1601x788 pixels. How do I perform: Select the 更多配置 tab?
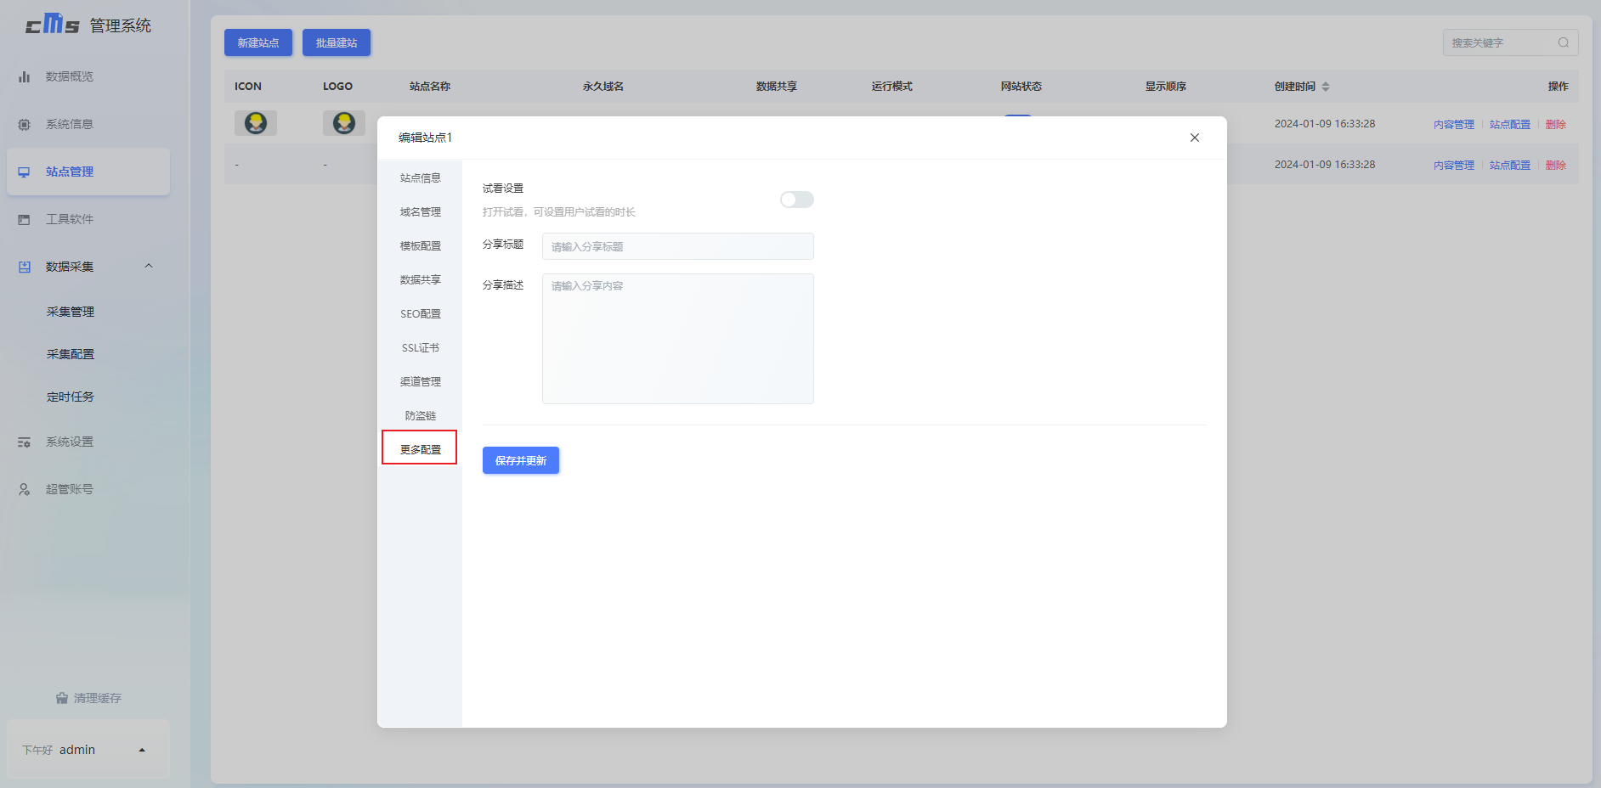(x=420, y=447)
